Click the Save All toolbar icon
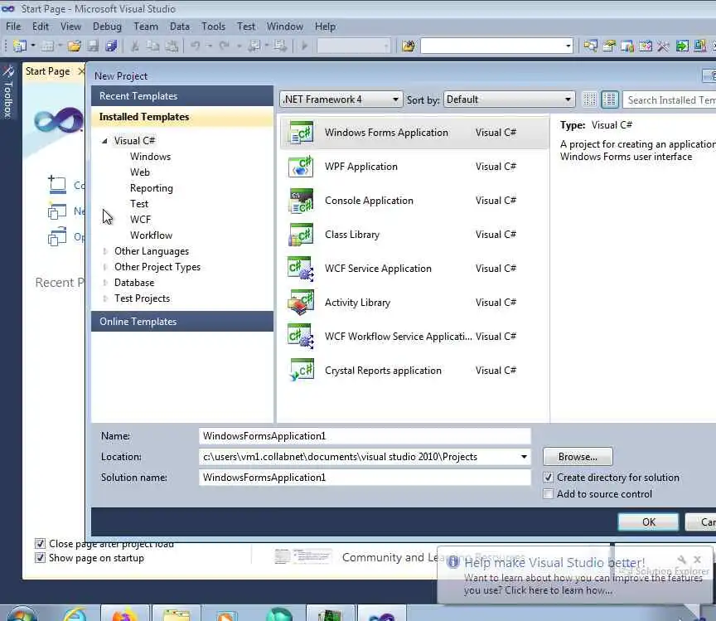This screenshot has width=716, height=621. (111, 46)
